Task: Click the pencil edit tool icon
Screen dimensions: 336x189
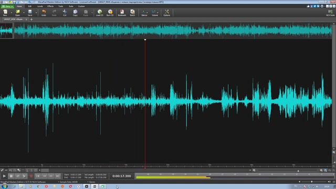Action: click(2, 170)
